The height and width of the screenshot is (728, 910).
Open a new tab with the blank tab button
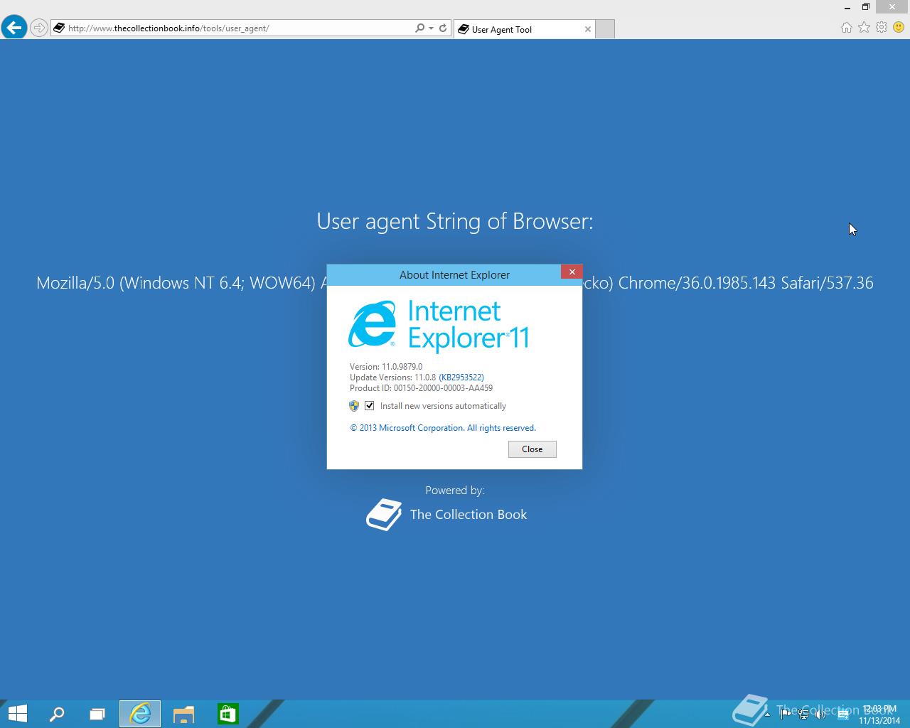pos(605,29)
